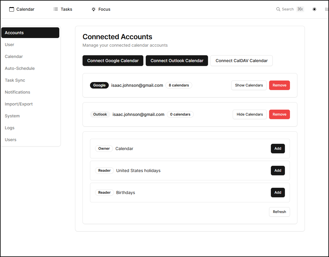Click the 'Birthdays' calendar name
The image size is (329, 257).
pos(125,193)
